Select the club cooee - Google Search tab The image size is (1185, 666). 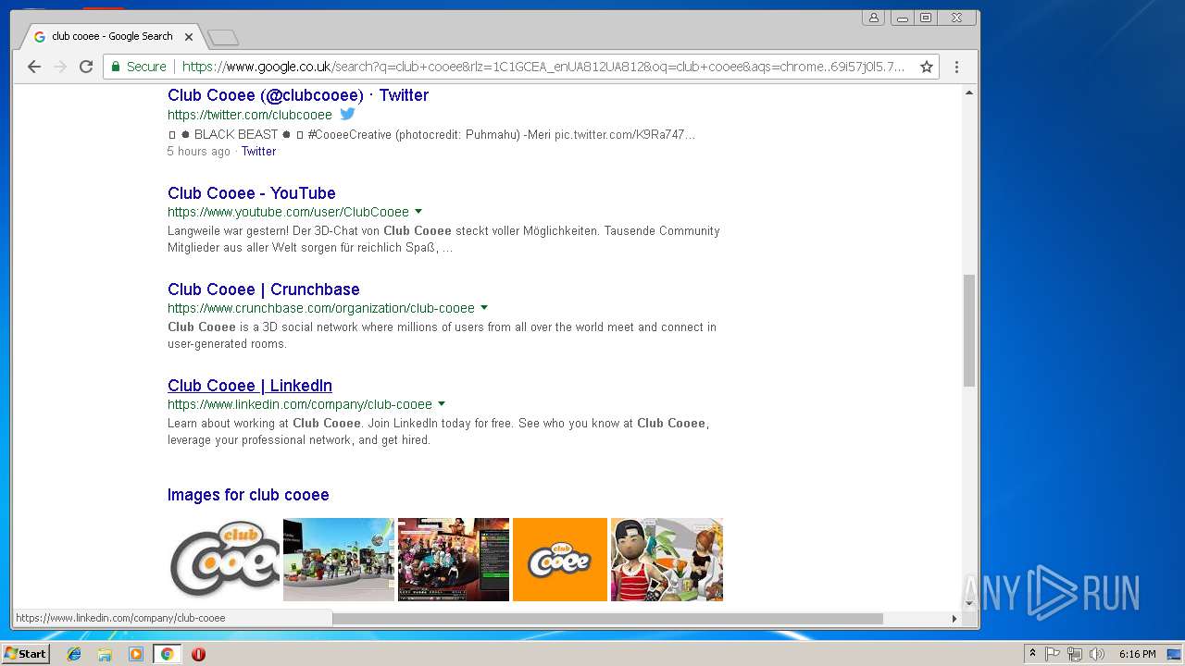111,37
